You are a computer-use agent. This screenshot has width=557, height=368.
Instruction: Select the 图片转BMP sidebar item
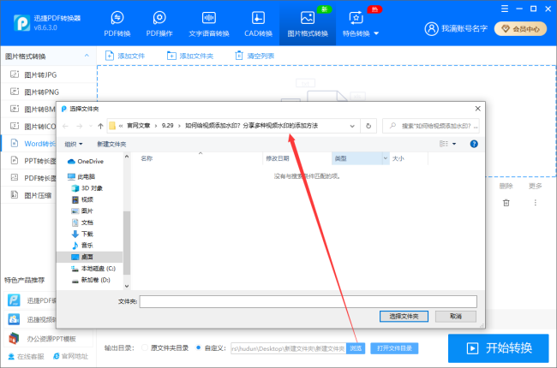pyautogui.click(x=29, y=109)
